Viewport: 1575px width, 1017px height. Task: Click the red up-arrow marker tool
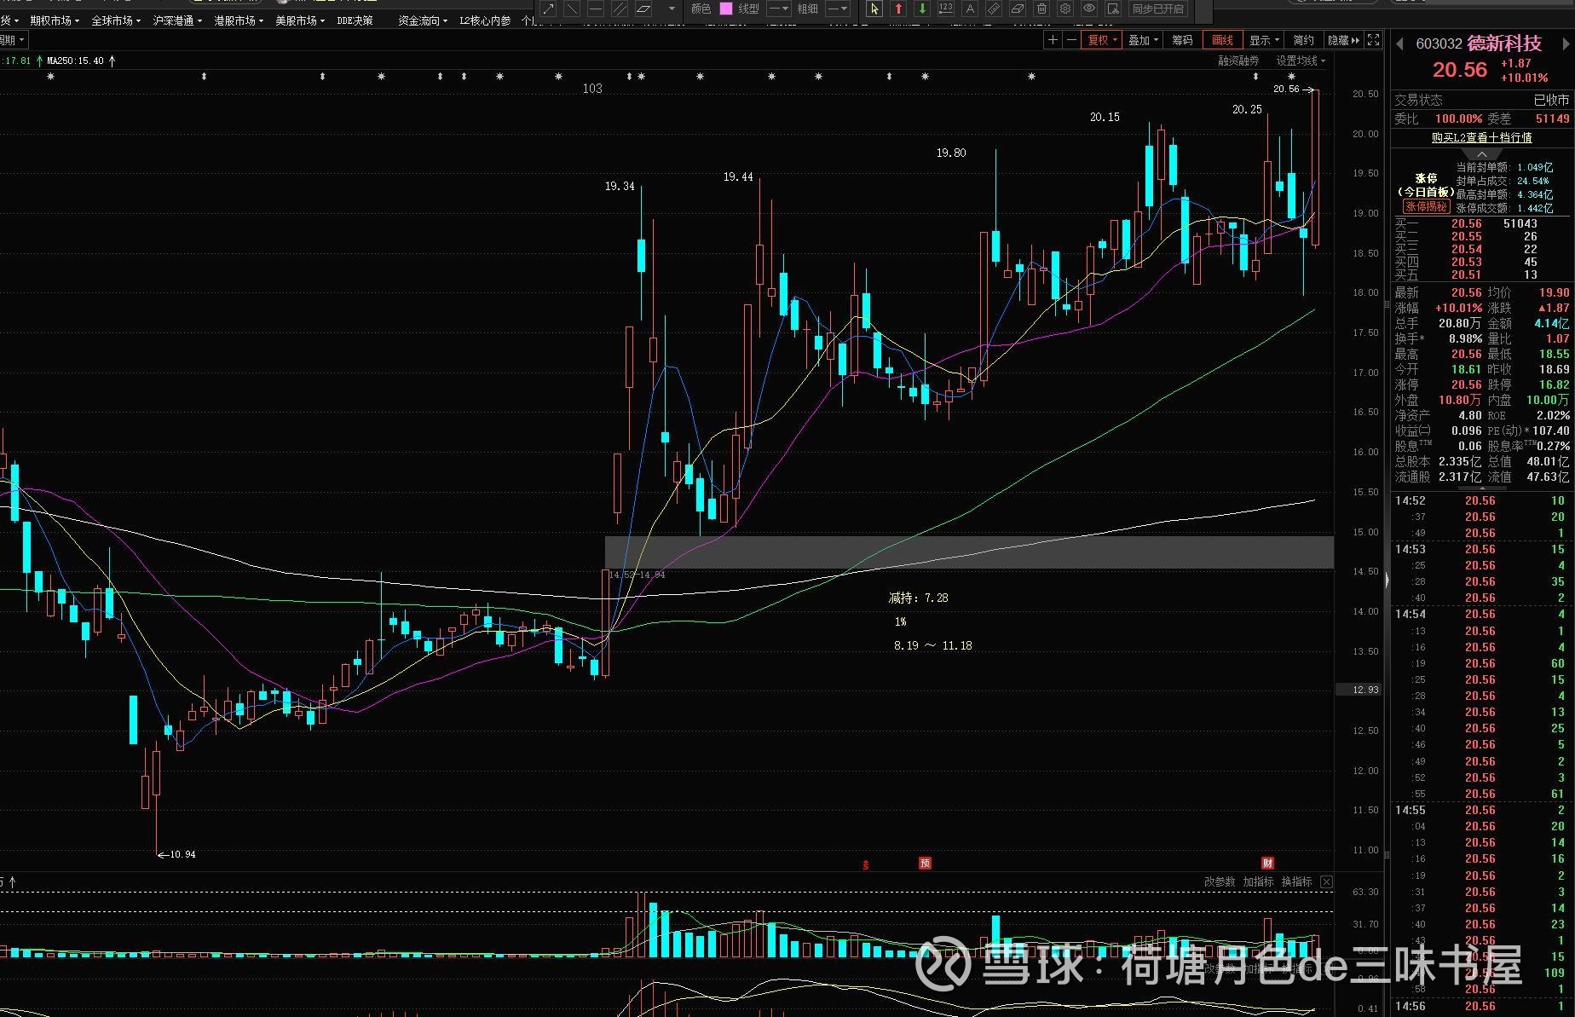898,9
